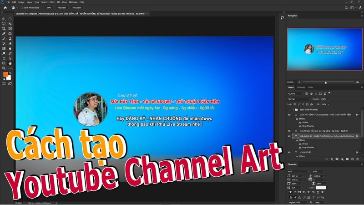Screen dimensions: 364x205
Task: Toggle Faux Italic in Character panel
Action: pos(295,192)
